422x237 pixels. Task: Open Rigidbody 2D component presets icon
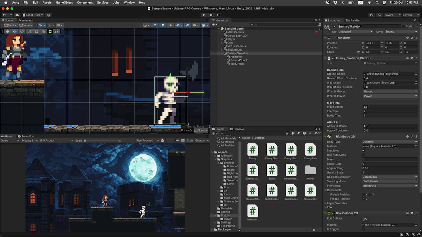412,137
